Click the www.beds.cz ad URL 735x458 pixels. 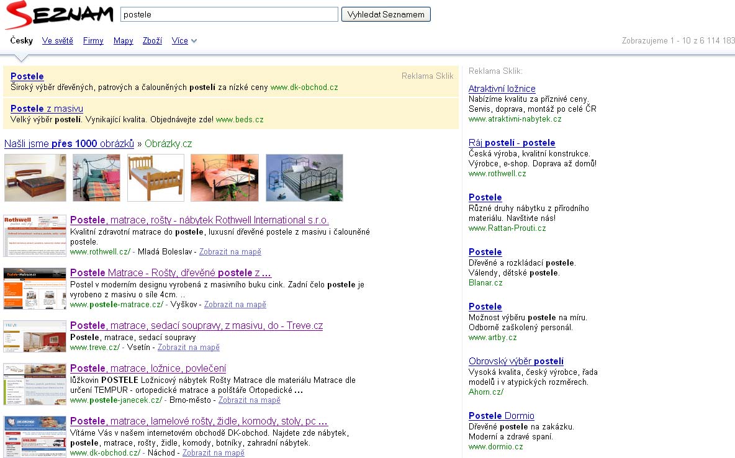pos(240,120)
